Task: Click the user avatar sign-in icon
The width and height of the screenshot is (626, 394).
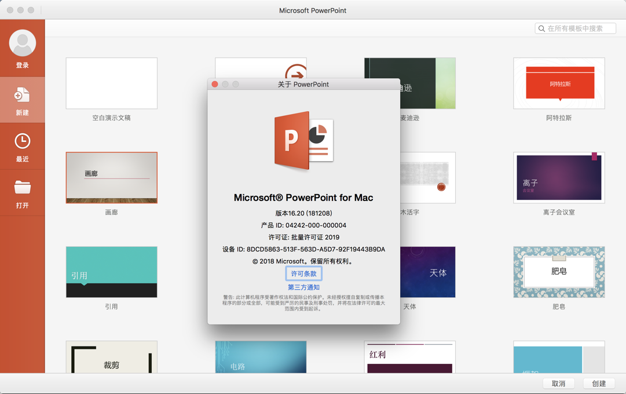Action: tap(23, 43)
